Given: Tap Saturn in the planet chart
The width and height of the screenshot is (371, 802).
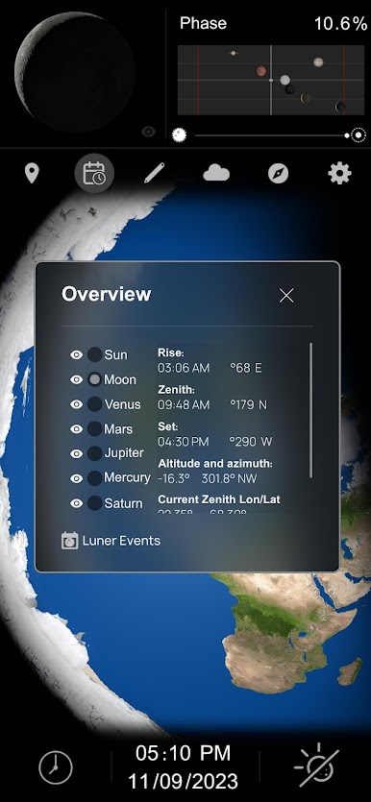Looking at the screenshot, I should tap(233, 53).
